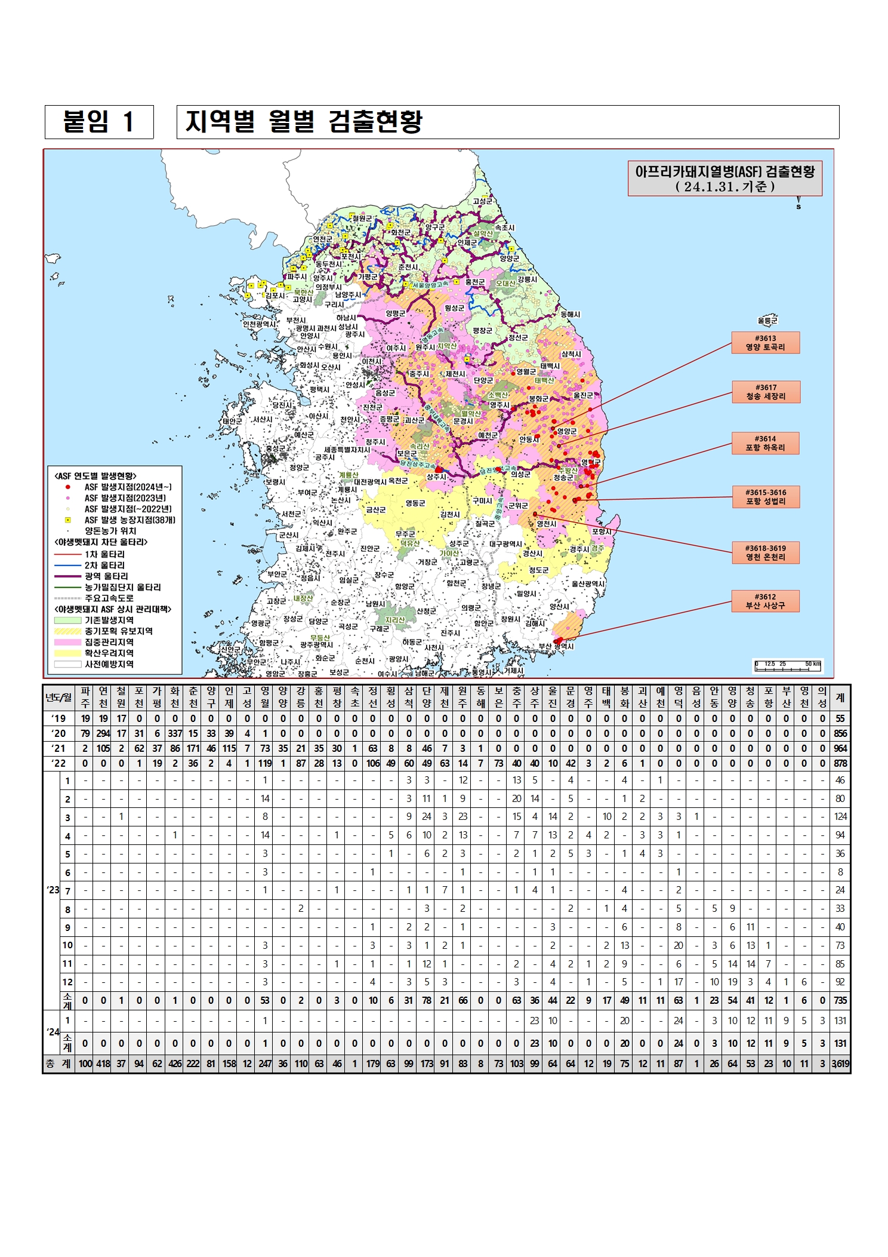Click the yellow 확산우려지역 legend swatch
This screenshot has width=888, height=1257.
coord(67,653)
